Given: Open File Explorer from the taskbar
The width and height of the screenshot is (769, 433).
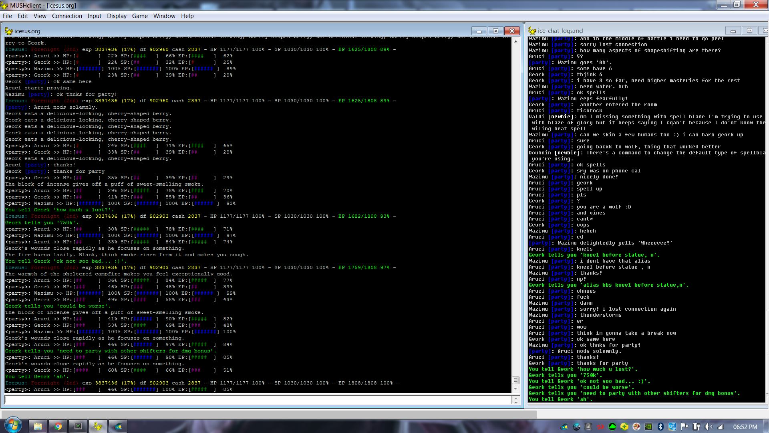Looking at the screenshot, I should (x=38, y=426).
